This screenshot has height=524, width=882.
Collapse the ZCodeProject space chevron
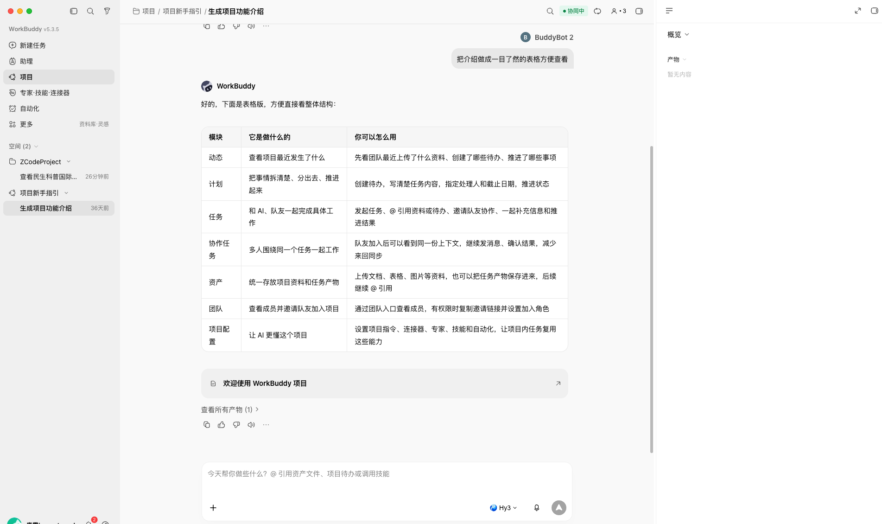pos(69,162)
